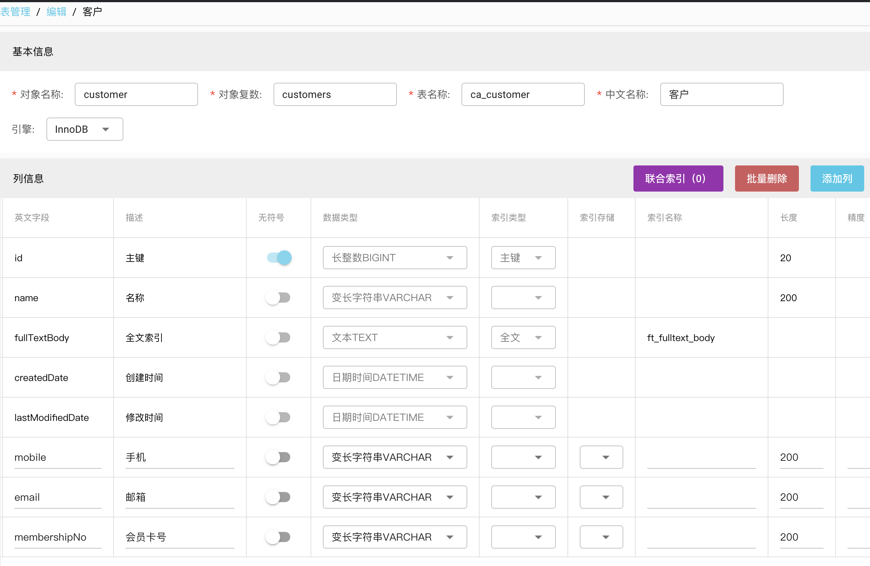The height and width of the screenshot is (566, 870).
Task: Enable unsigned switch for mobile row
Action: click(x=278, y=457)
